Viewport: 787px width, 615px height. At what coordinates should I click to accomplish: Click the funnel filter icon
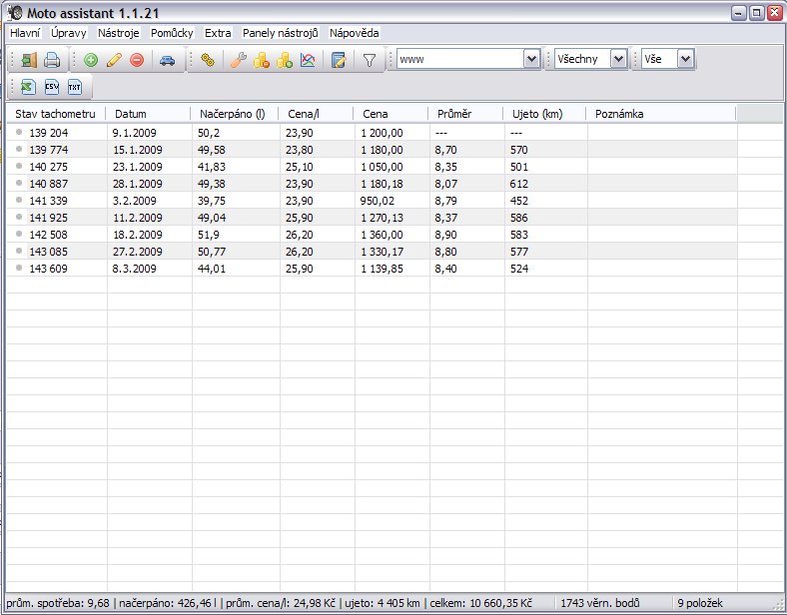point(369,60)
